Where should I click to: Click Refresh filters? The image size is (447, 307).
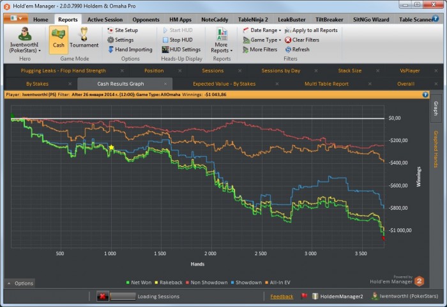[x=298, y=49]
